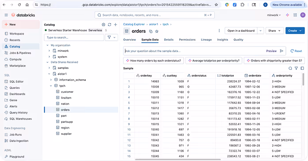This screenshot has width=308, height=161.
Task: Go to aistor1 breadcrumb
Action: coord(154,24)
